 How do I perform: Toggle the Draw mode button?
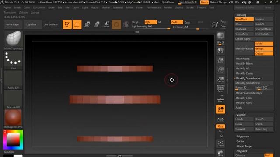coord(77,24)
